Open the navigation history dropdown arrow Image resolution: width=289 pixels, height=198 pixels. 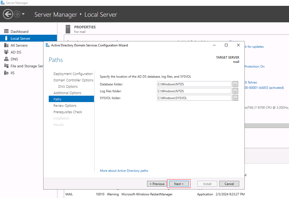coord(23,14)
